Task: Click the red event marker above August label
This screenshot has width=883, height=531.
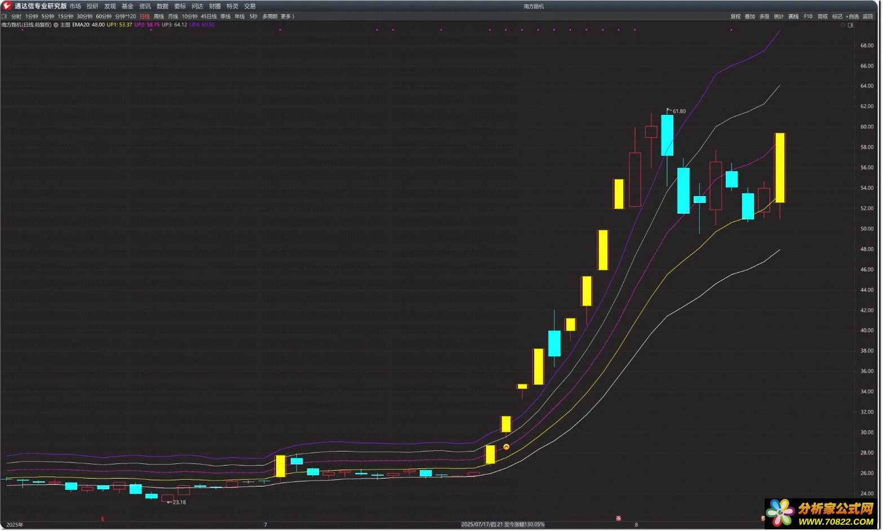Action: coord(618,518)
